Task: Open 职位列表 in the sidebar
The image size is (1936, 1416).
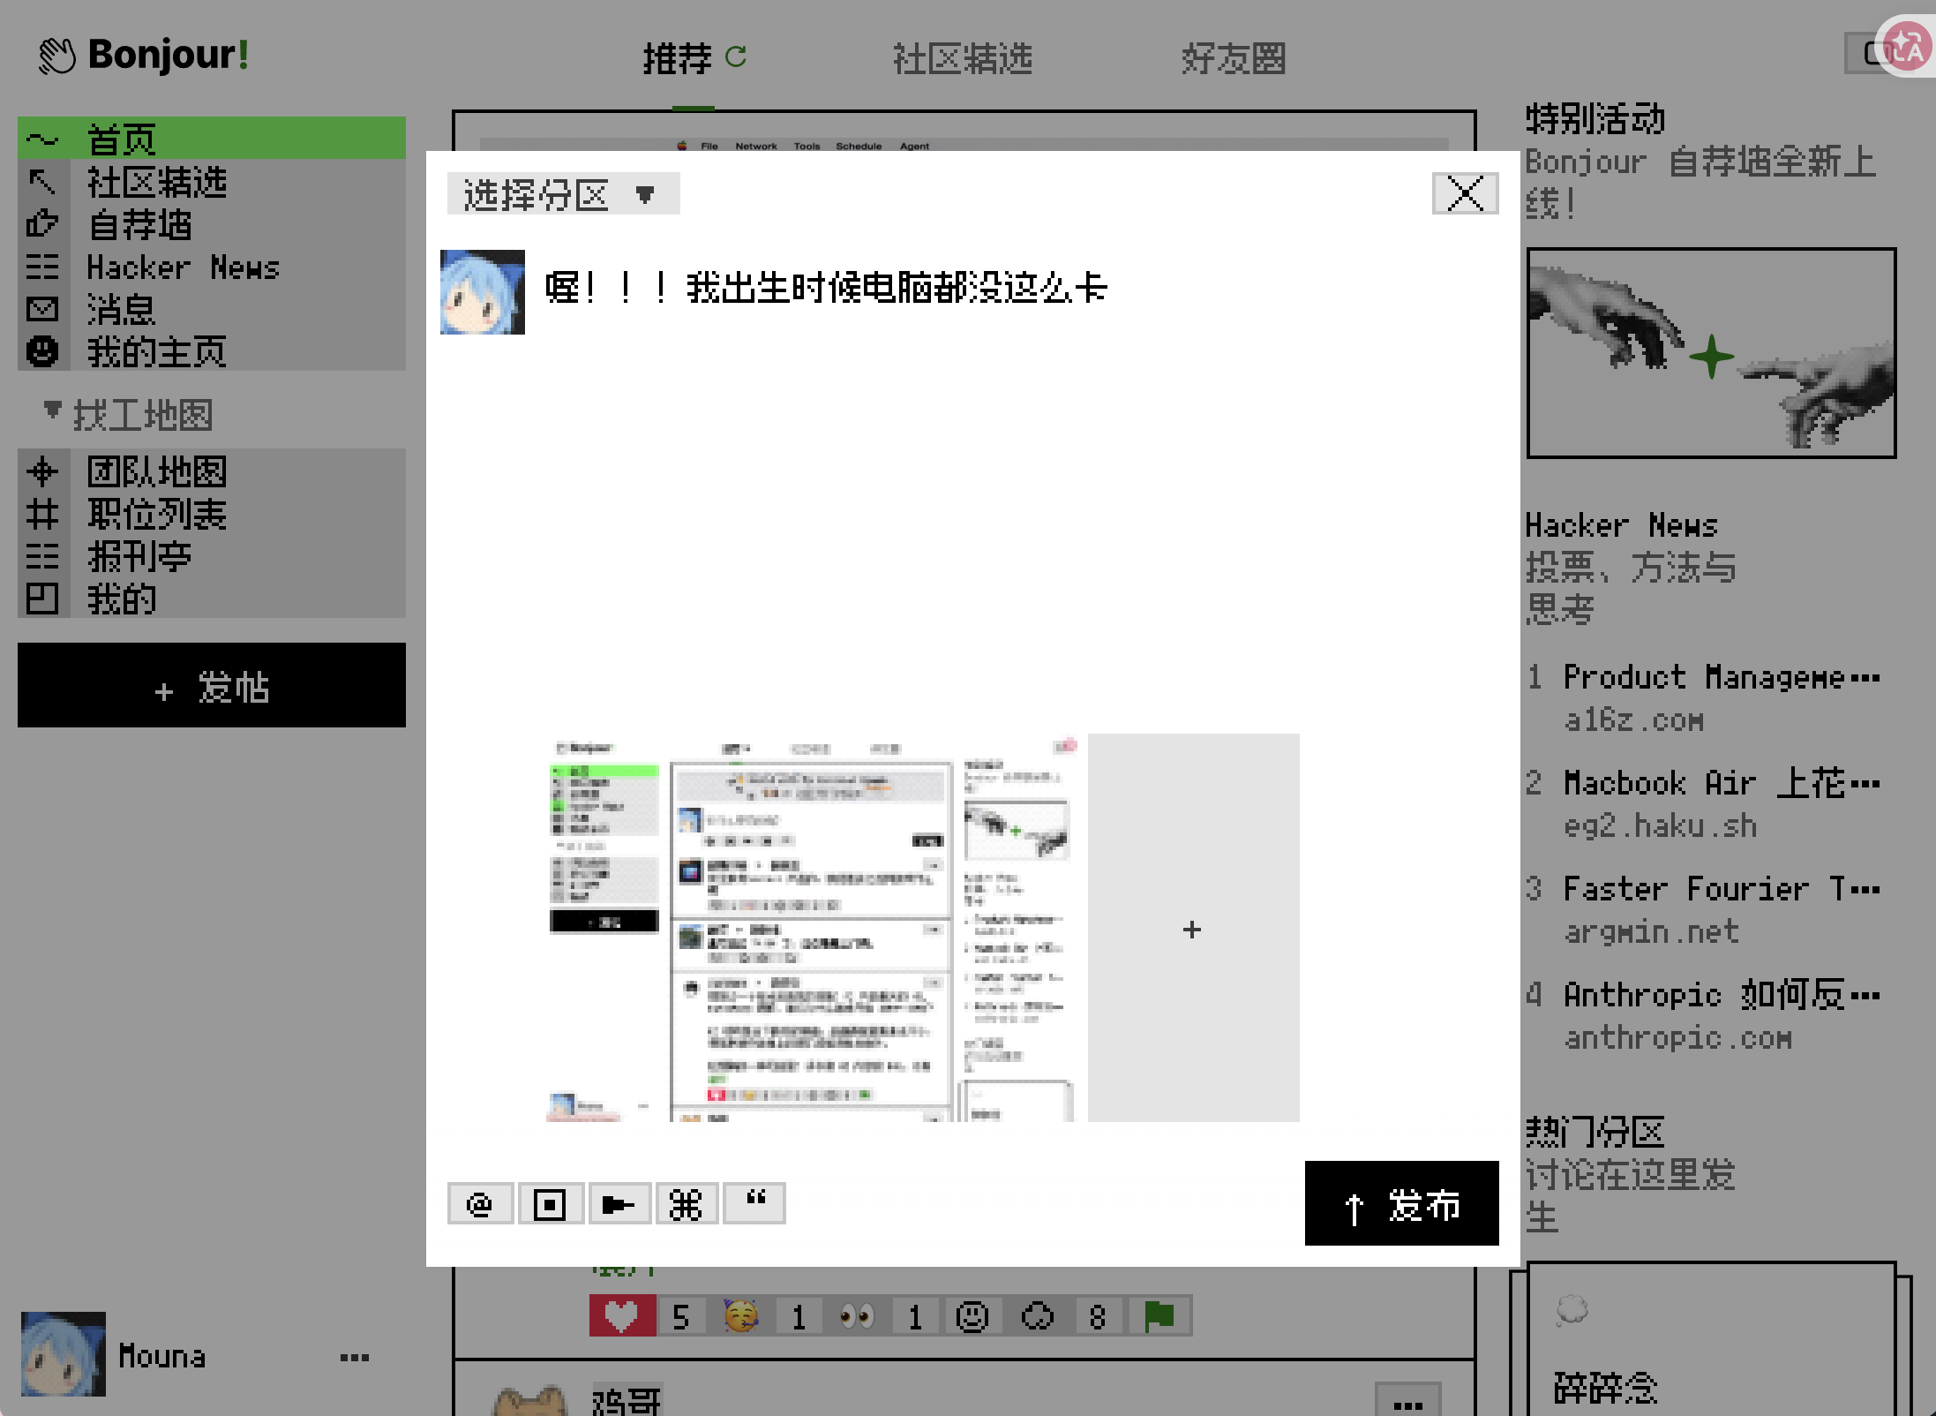Action: (212, 513)
